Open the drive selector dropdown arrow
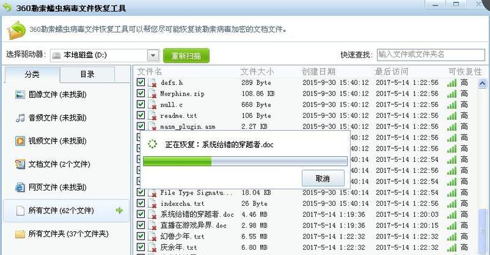Screen dimensions: 490x255 coord(153,55)
